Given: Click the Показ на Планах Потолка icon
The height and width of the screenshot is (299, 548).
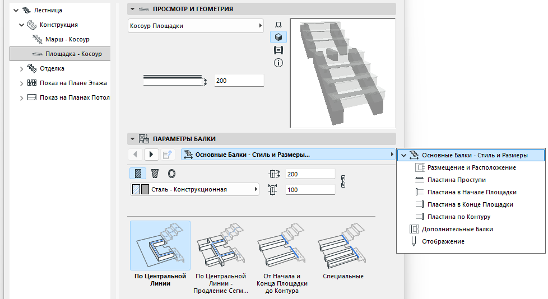Looking at the screenshot, I should (32, 97).
